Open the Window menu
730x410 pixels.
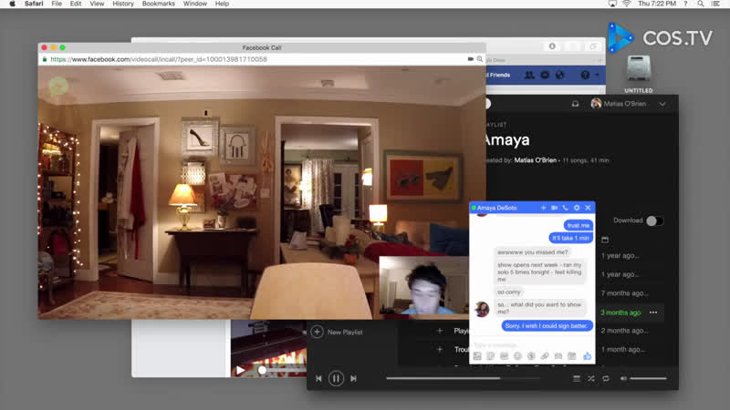click(195, 4)
